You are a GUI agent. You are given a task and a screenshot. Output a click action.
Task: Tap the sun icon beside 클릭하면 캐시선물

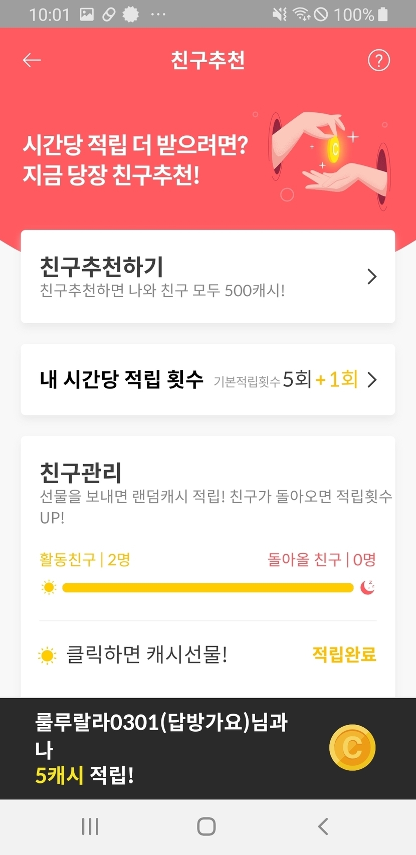coord(48,655)
